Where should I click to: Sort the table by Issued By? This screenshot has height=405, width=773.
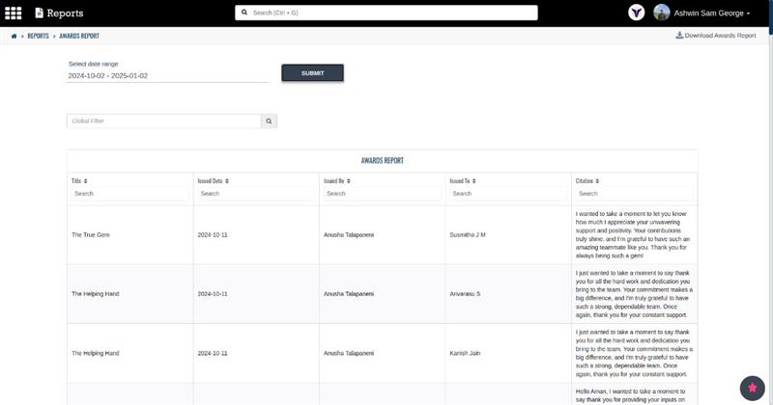click(x=339, y=180)
